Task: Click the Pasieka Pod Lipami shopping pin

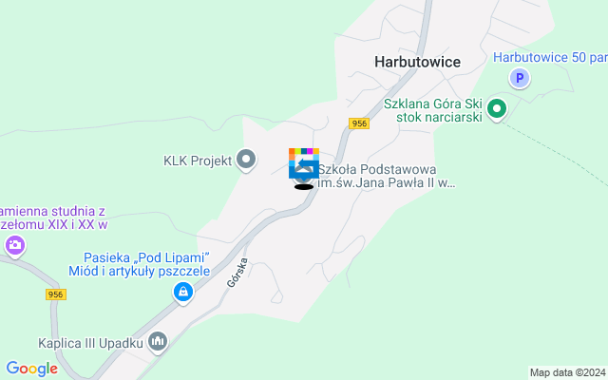Action: point(183,292)
